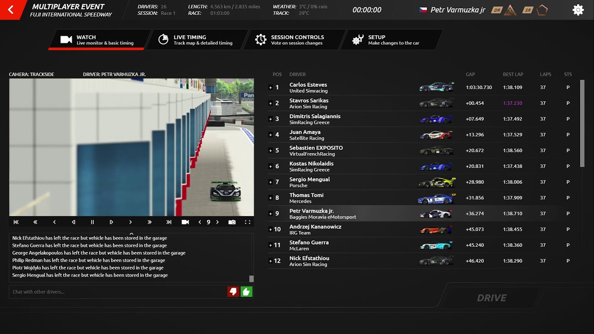Click the driver standings scrollbar

[582, 123]
